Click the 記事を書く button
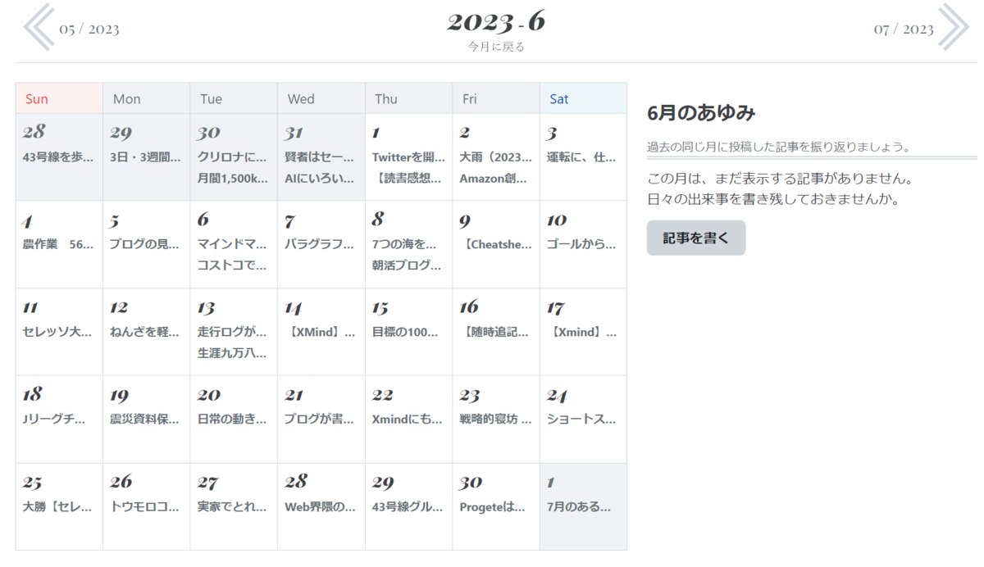Image resolution: width=984 pixels, height=567 pixels. pyautogui.click(x=696, y=238)
